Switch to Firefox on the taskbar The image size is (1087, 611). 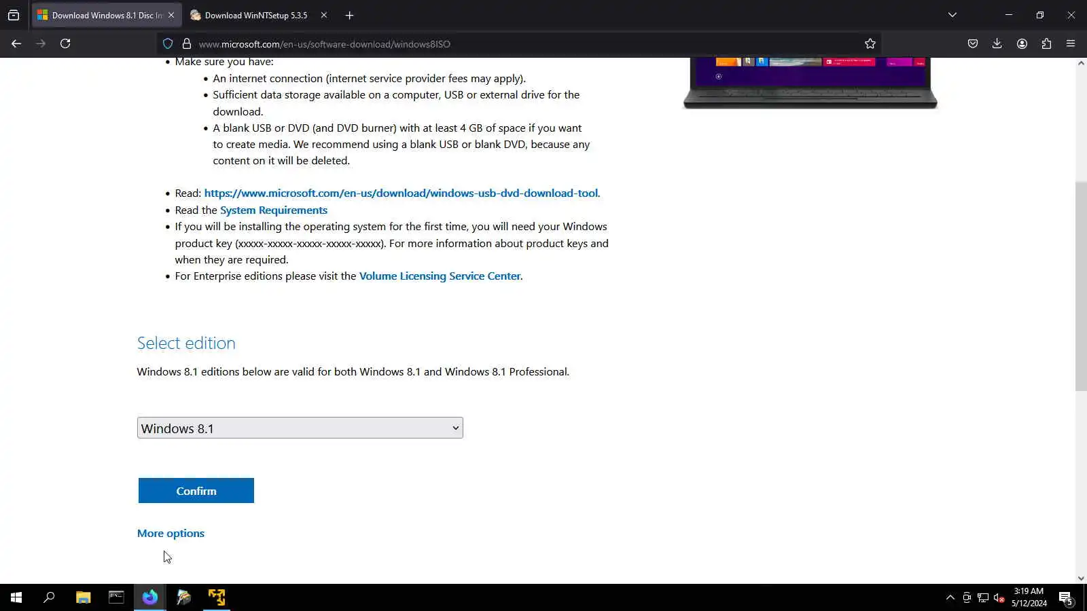[150, 597]
